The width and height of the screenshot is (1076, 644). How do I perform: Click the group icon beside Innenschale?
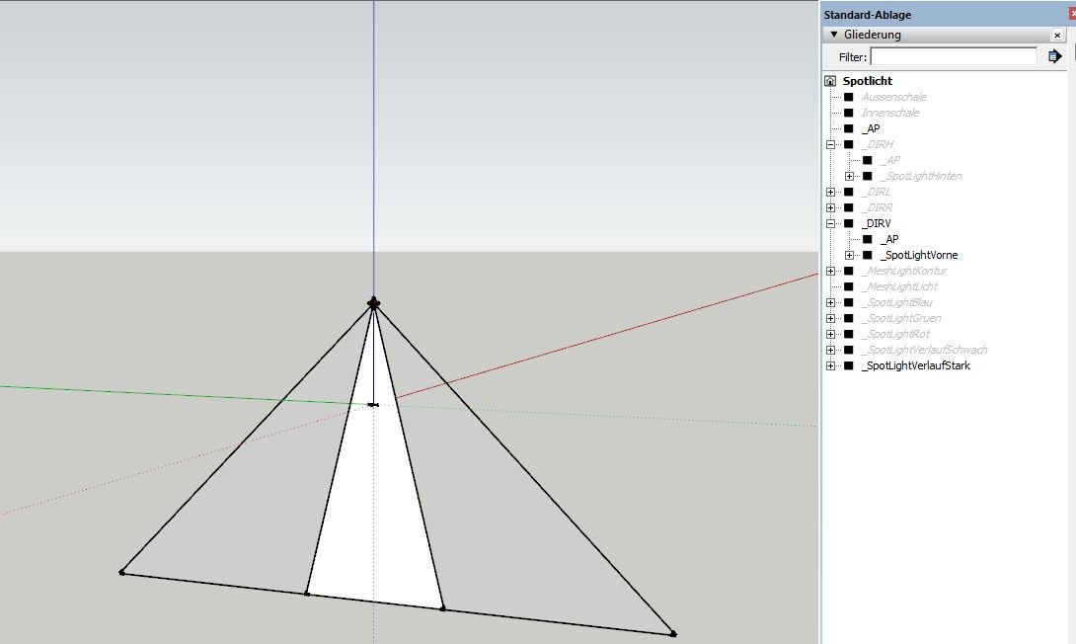click(848, 113)
